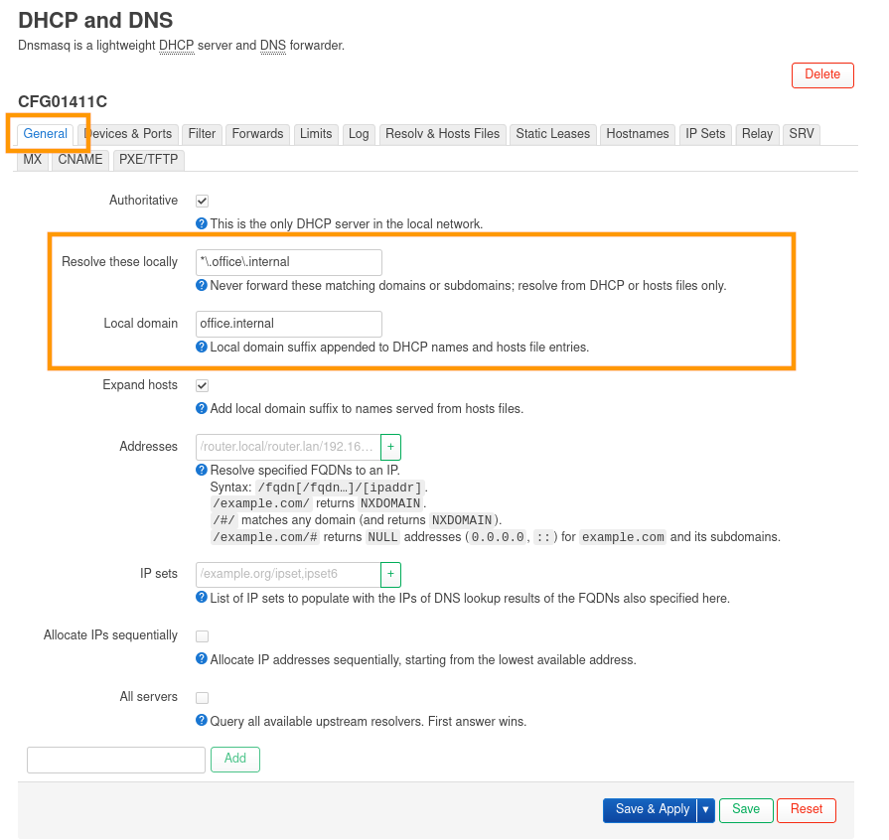The image size is (889, 840).
Task: Disable the Expand hosts checkbox
Action: (x=203, y=385)
